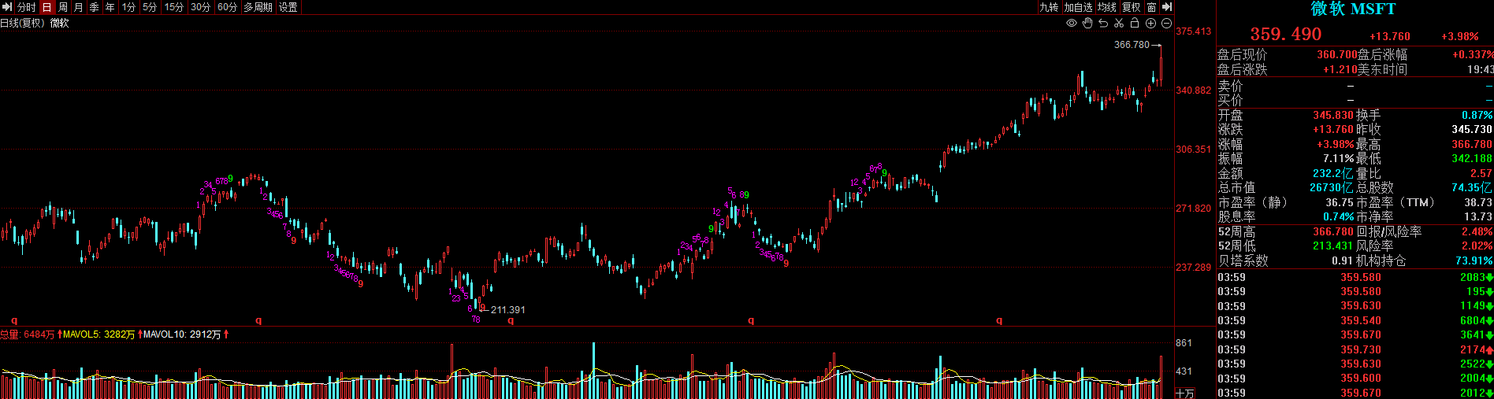Image resolution: width=1494 pixels, height=399 pixels.
Task: Open the 设置 settings menu
Action: click(x=288, y=7)
